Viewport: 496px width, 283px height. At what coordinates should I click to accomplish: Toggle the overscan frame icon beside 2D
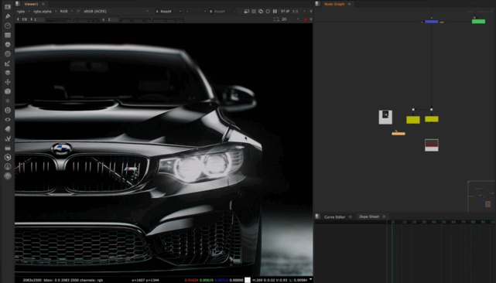(x=276, y=19)
